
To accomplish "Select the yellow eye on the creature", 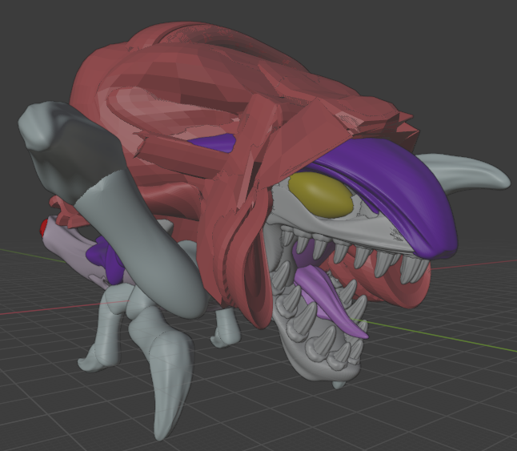I will pyautogui.click(x=320, y=195).
